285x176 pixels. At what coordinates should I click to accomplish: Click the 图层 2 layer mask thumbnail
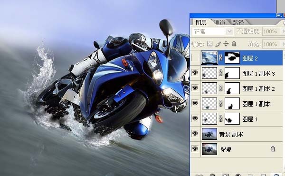[232, 58]
